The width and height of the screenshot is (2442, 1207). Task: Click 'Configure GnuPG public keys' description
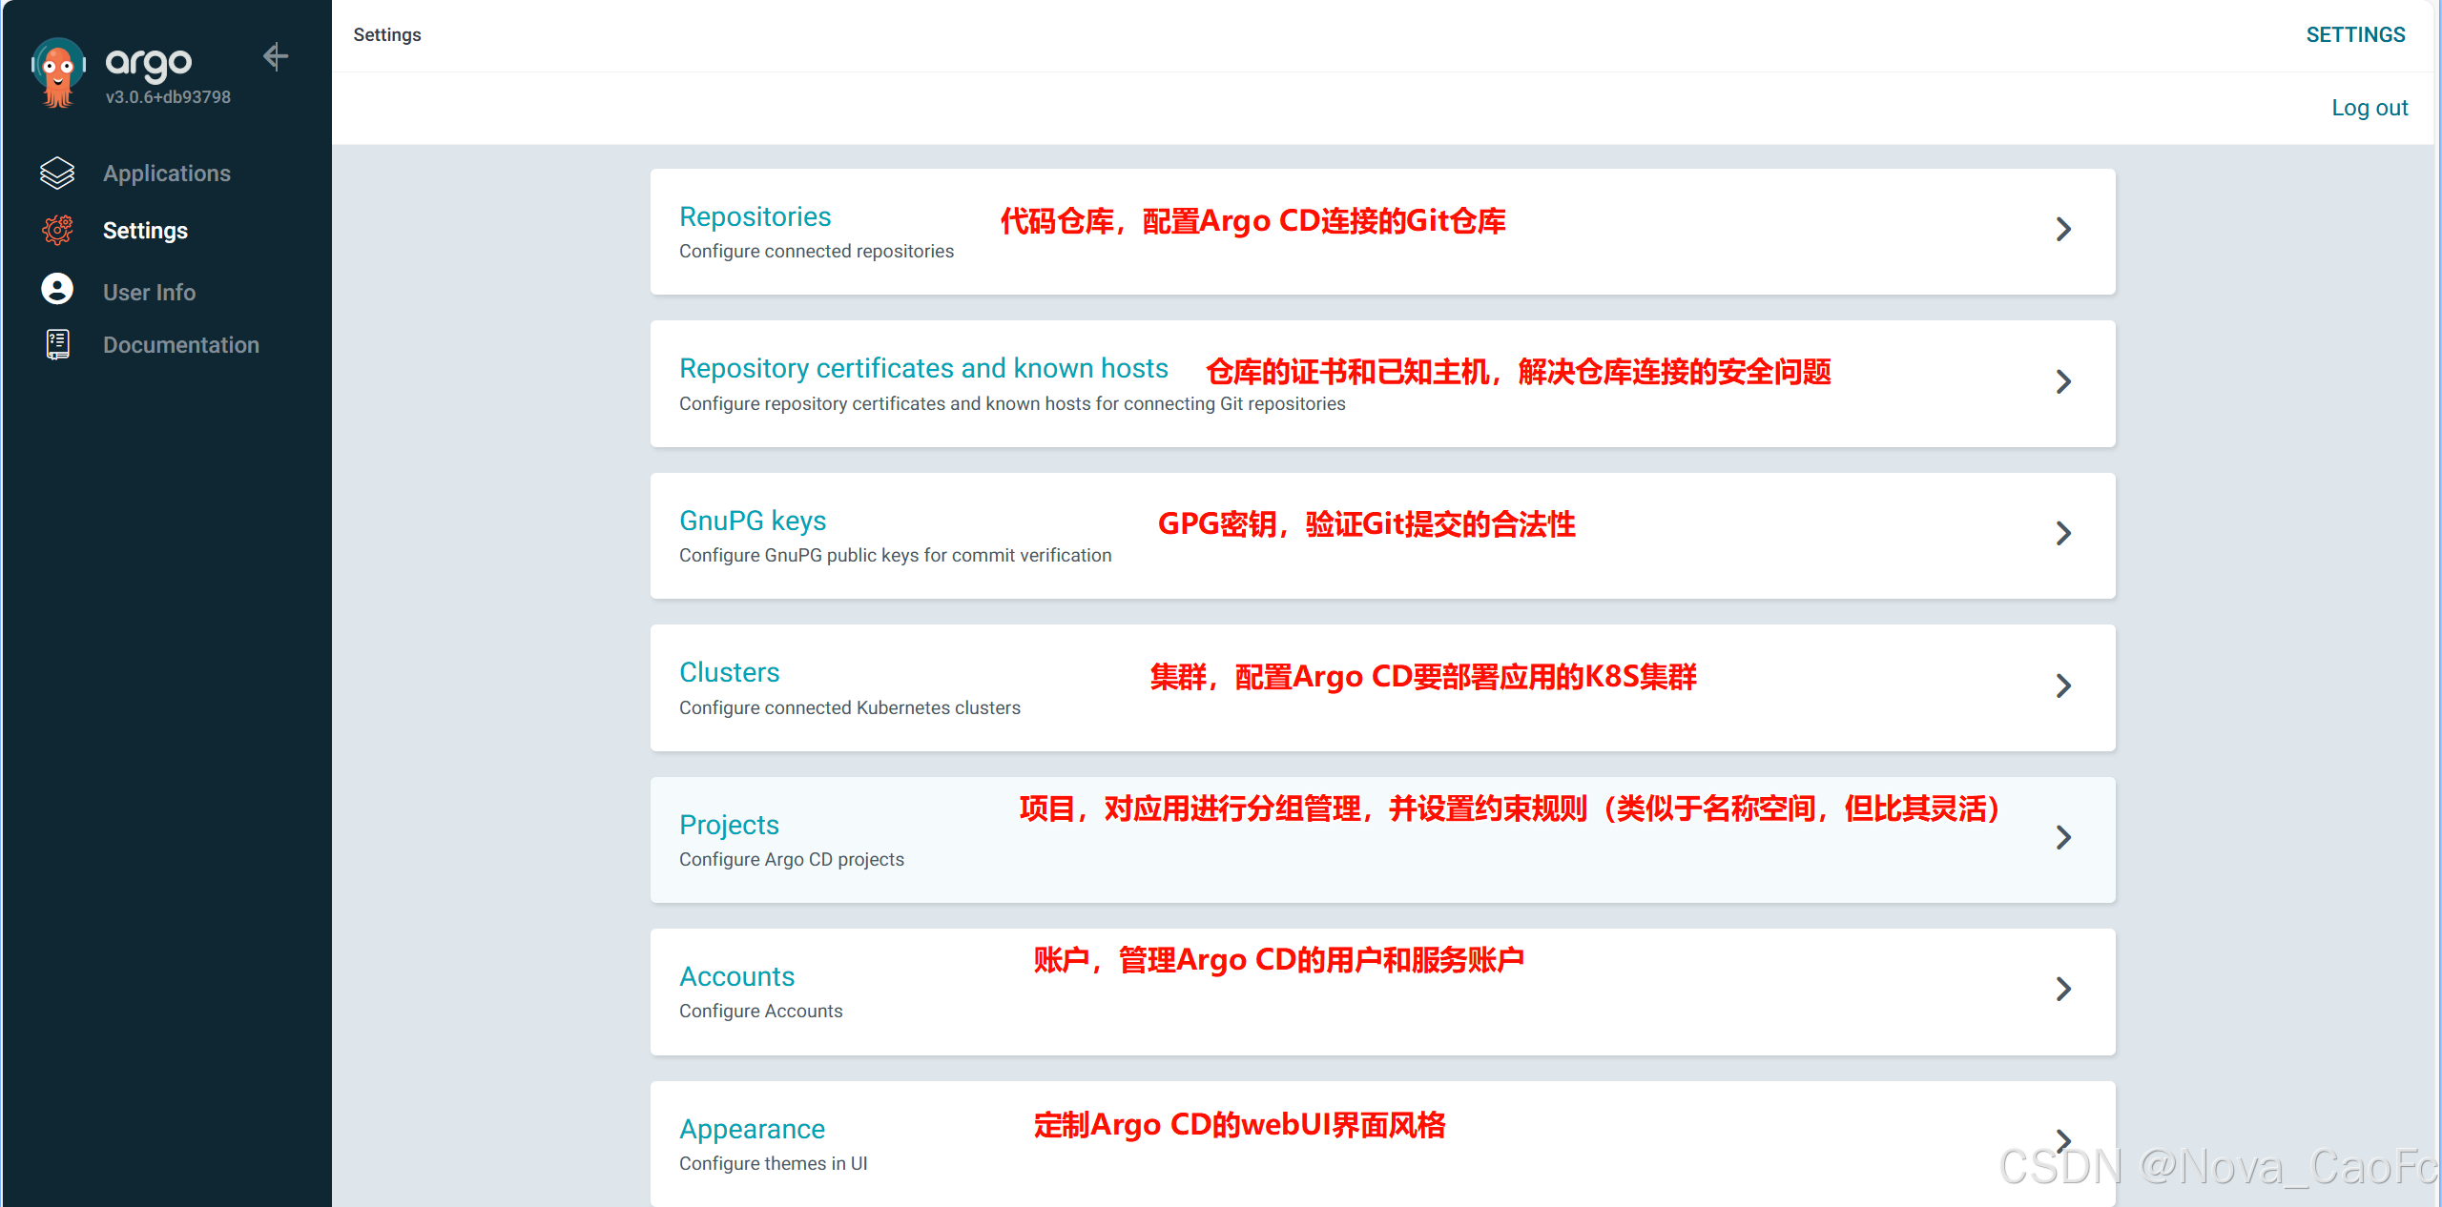896,555
